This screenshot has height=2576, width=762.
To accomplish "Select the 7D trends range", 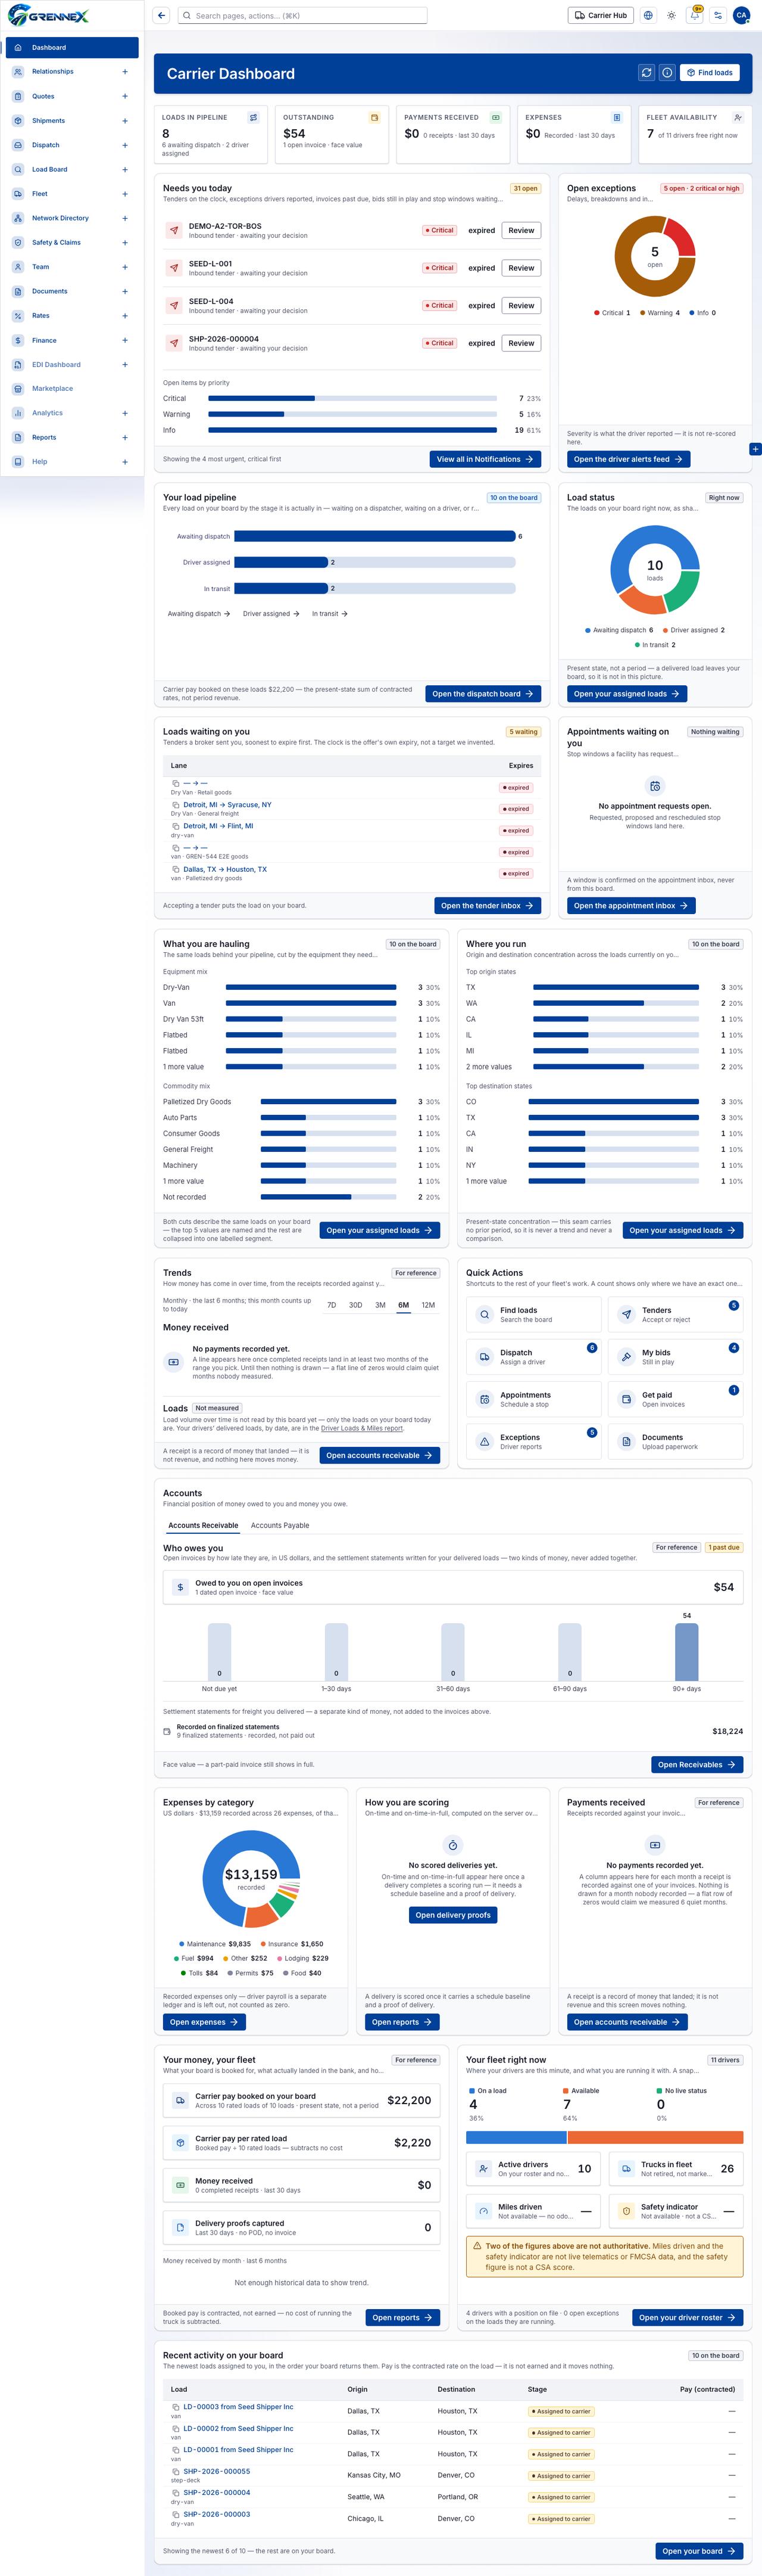I will (x=332, y=1305).
